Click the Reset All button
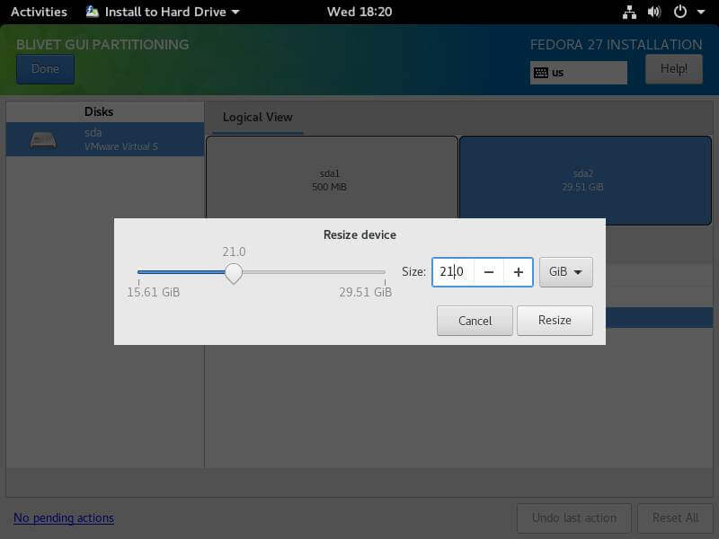 tap(675, 518)
